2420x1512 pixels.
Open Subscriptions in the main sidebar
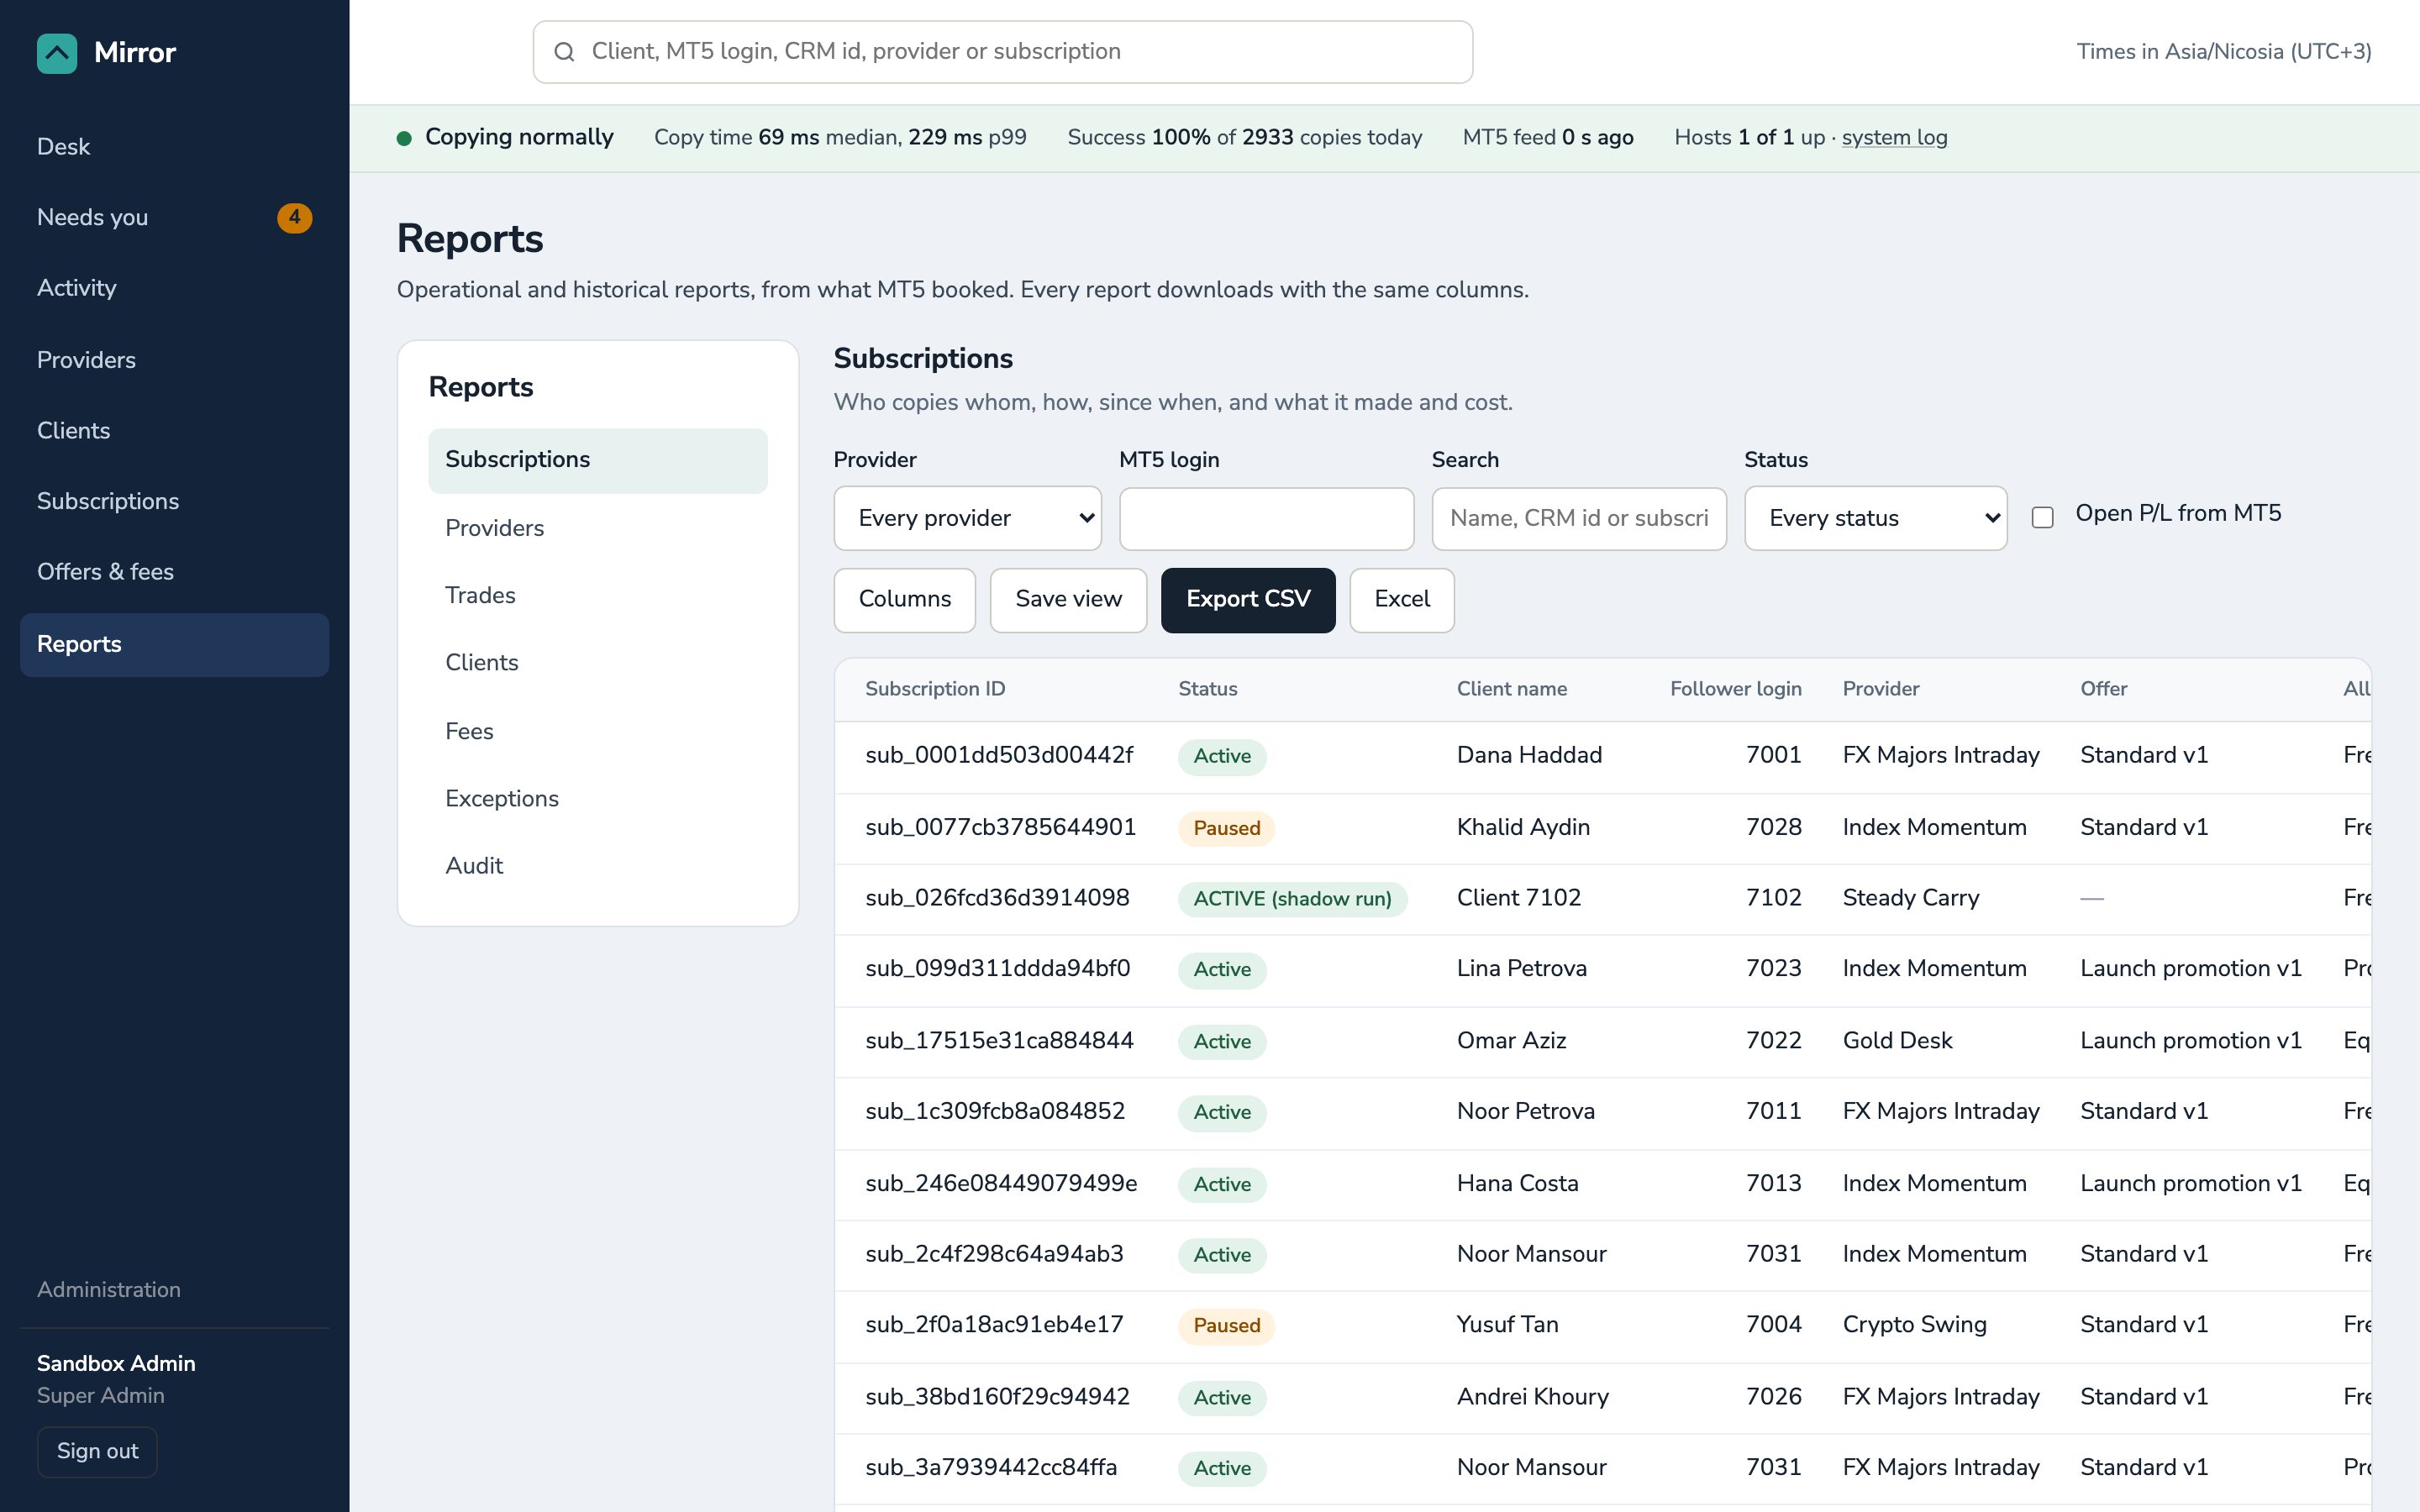pyautogui.click(x=174, y=501)
